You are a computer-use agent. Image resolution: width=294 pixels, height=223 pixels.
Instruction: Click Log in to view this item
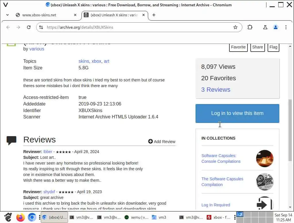pyautogui.click(x=237, y=114)
